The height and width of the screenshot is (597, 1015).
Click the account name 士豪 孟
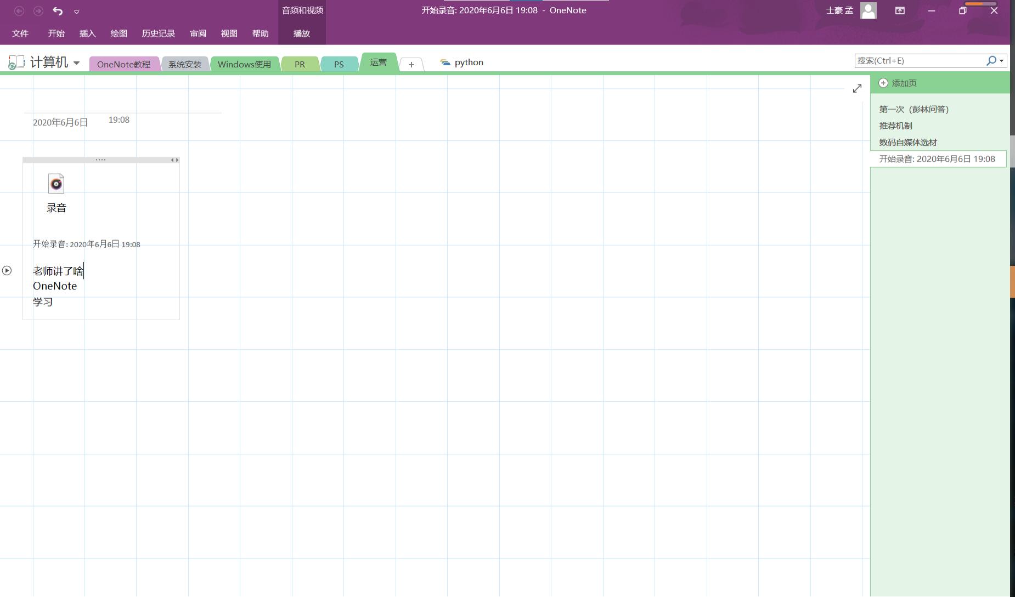point(839,10)
